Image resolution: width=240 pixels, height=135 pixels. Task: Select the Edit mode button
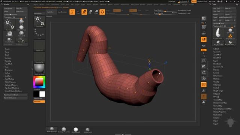click(x=72, y=12)
